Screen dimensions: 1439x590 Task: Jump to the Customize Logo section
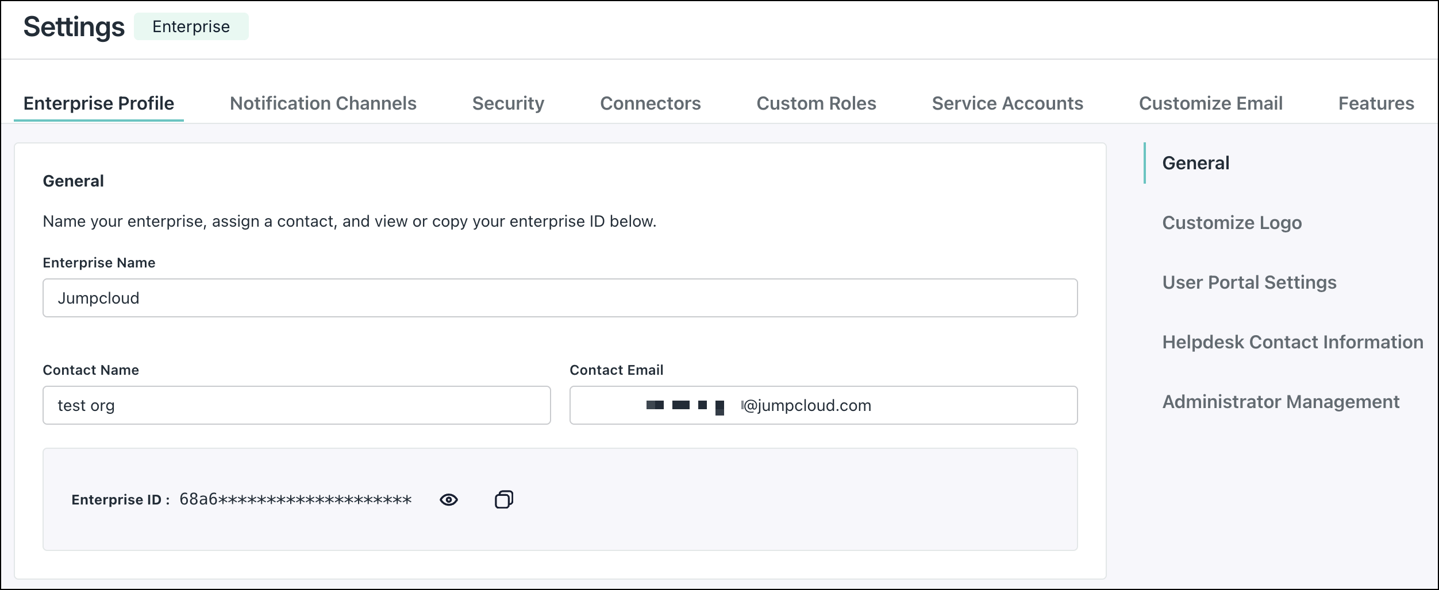(1232, 223)
